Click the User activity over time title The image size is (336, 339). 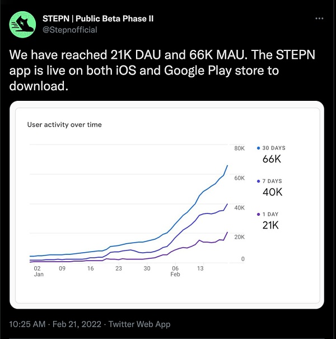[64, 124]
